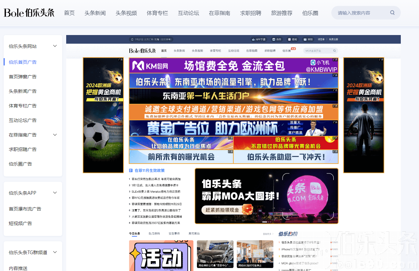The height and width of the screenshot is (271, 419).
Task: Select 首页弹窗广告 in the sidebar
Action: 23,77
